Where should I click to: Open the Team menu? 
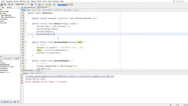(x=45, y=1)
